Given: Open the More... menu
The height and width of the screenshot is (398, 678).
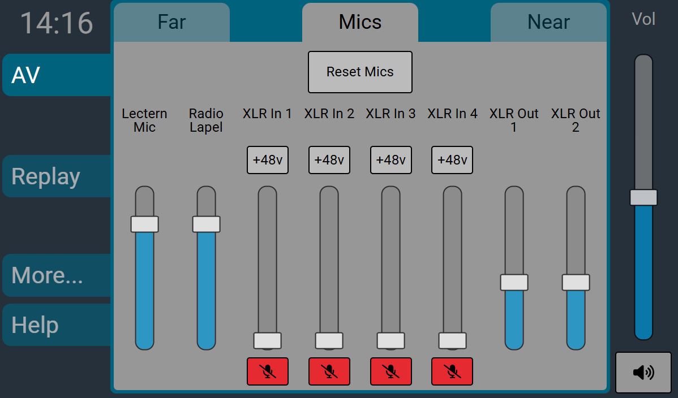Looking at the screenshot, I should (57, 275).
